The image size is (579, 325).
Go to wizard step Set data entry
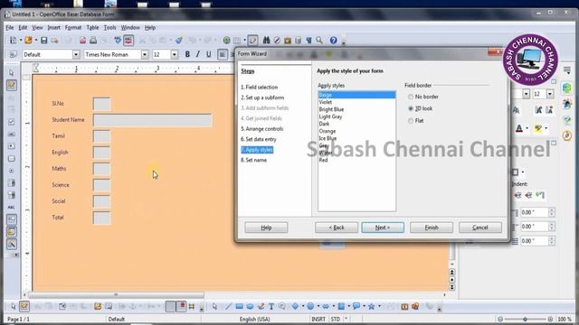coord(259,139)
